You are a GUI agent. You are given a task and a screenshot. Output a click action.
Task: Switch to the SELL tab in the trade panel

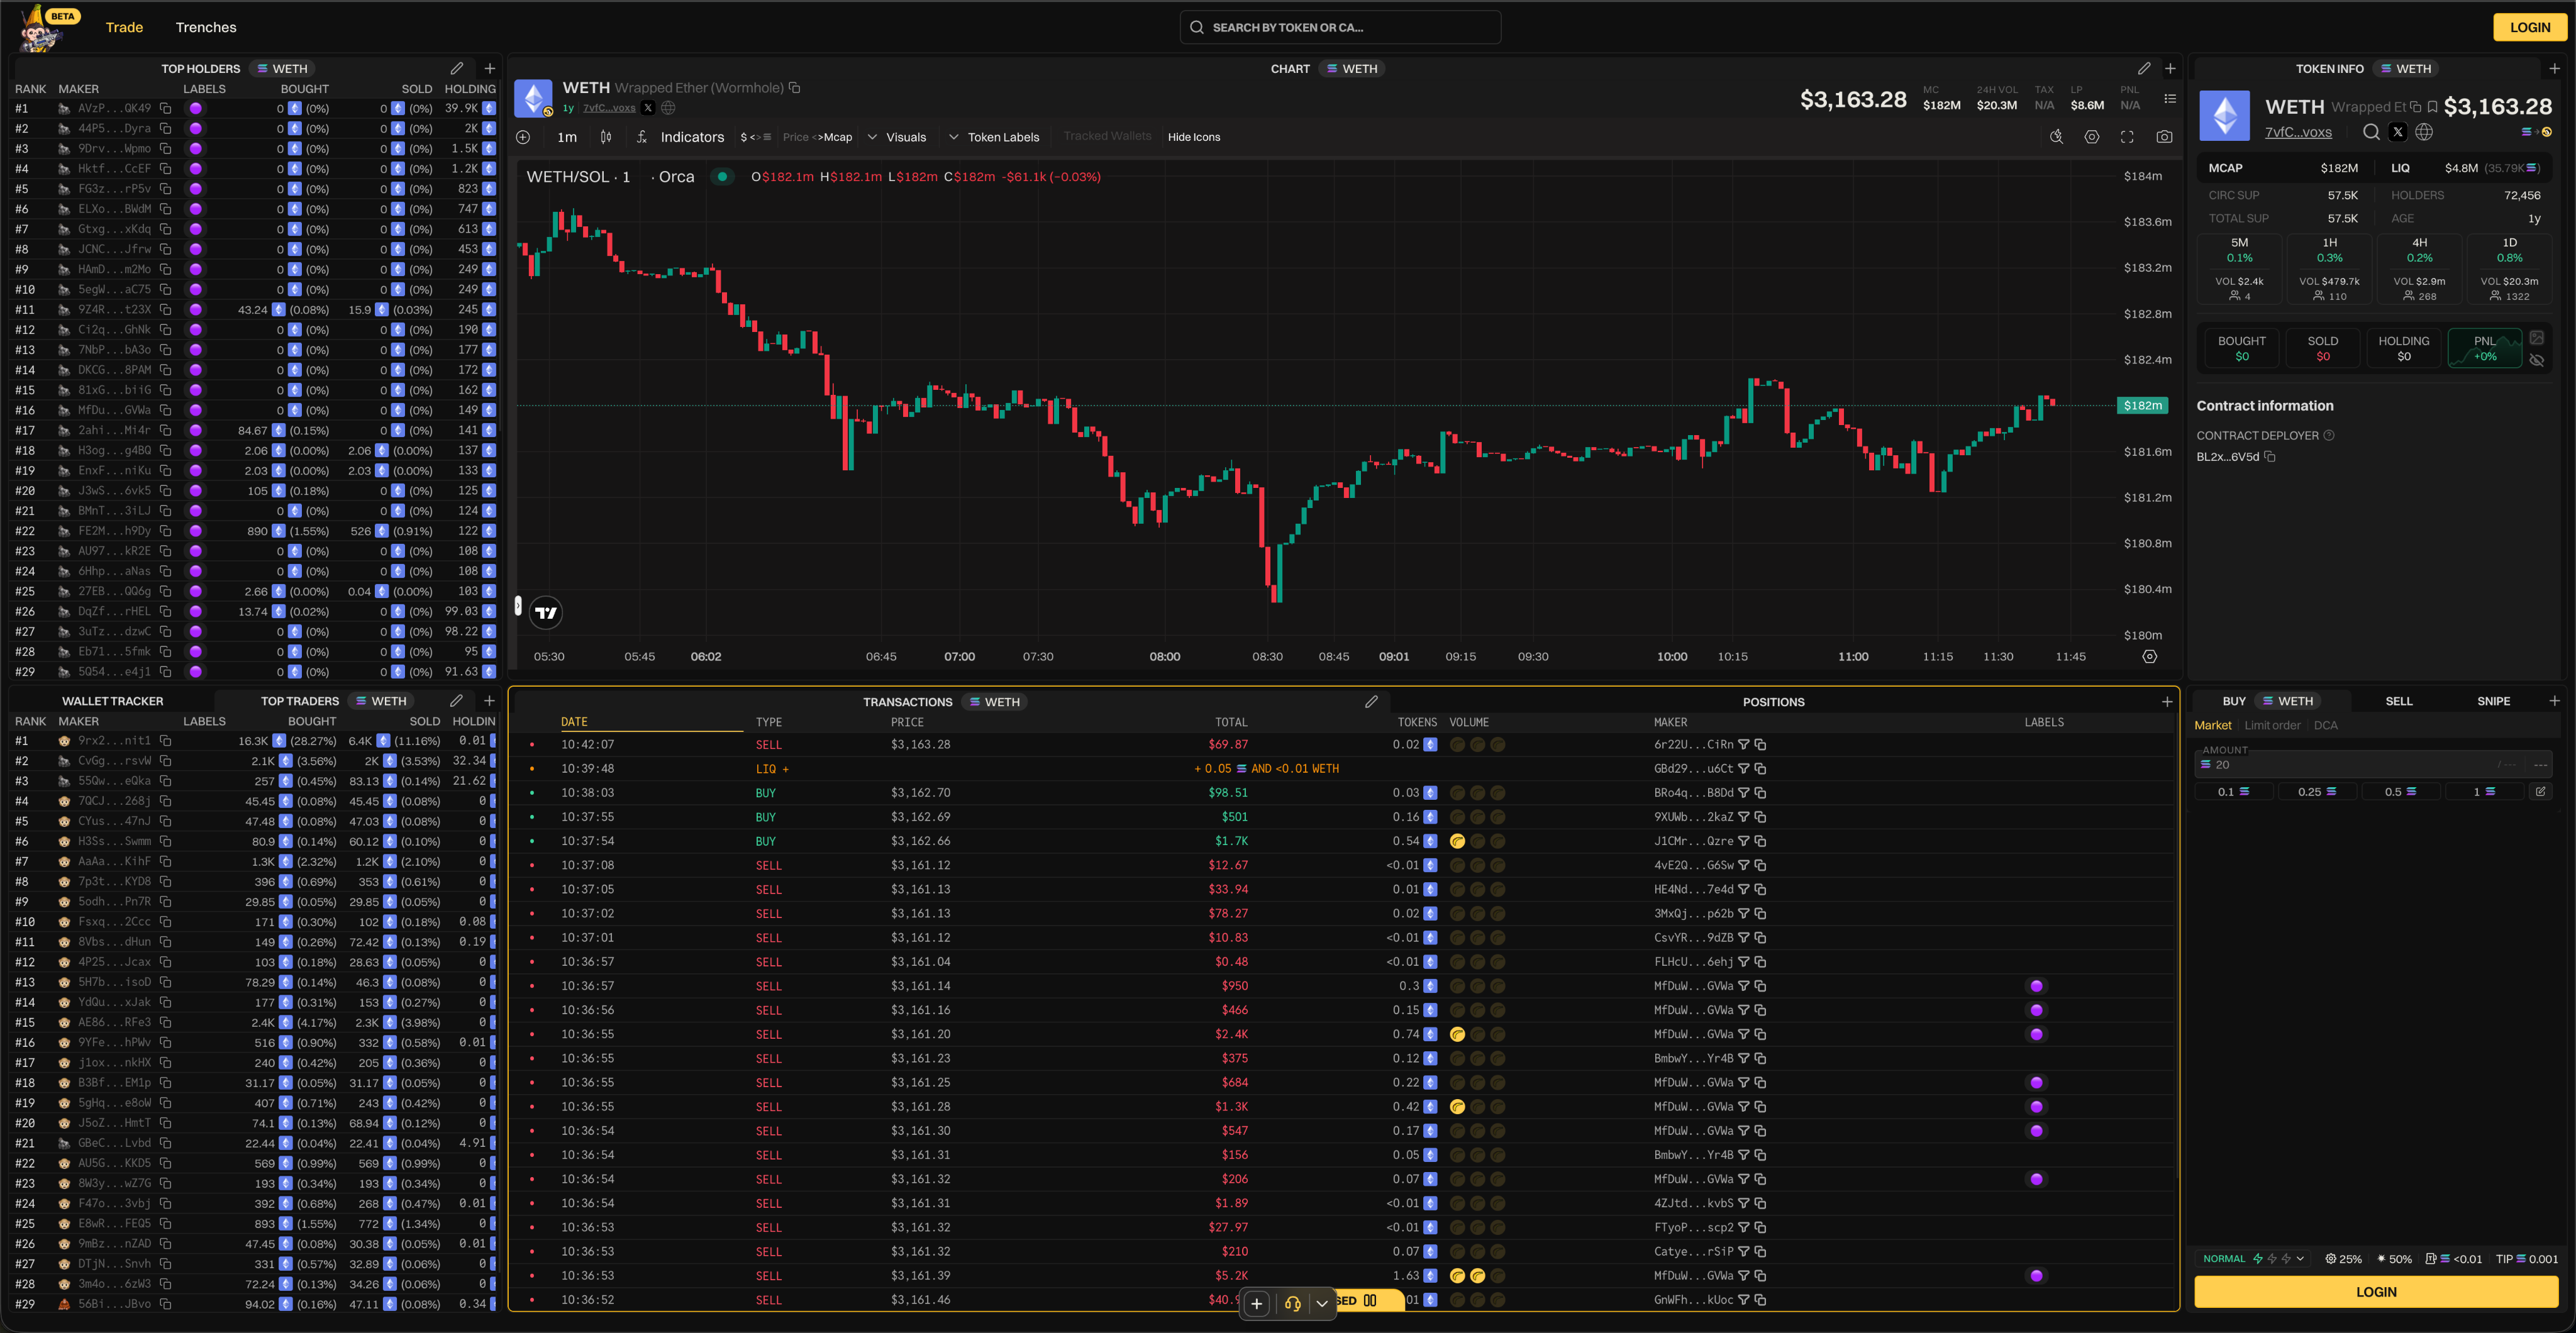pos(2399,700)
